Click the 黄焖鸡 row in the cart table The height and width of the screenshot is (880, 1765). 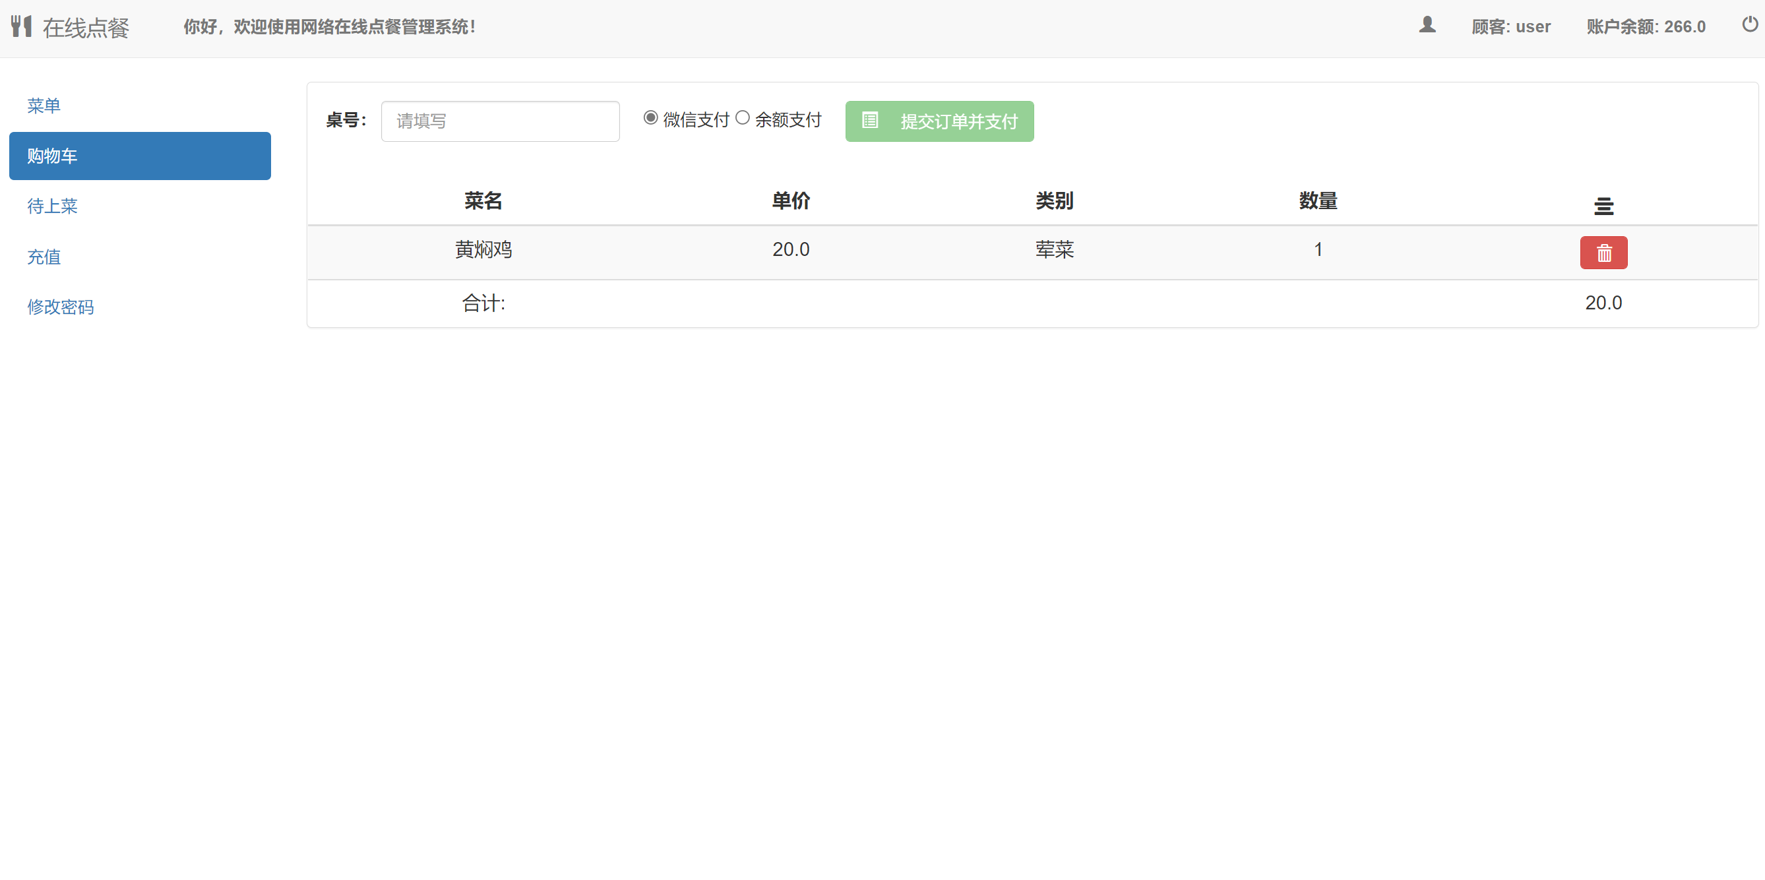point(483,249)
